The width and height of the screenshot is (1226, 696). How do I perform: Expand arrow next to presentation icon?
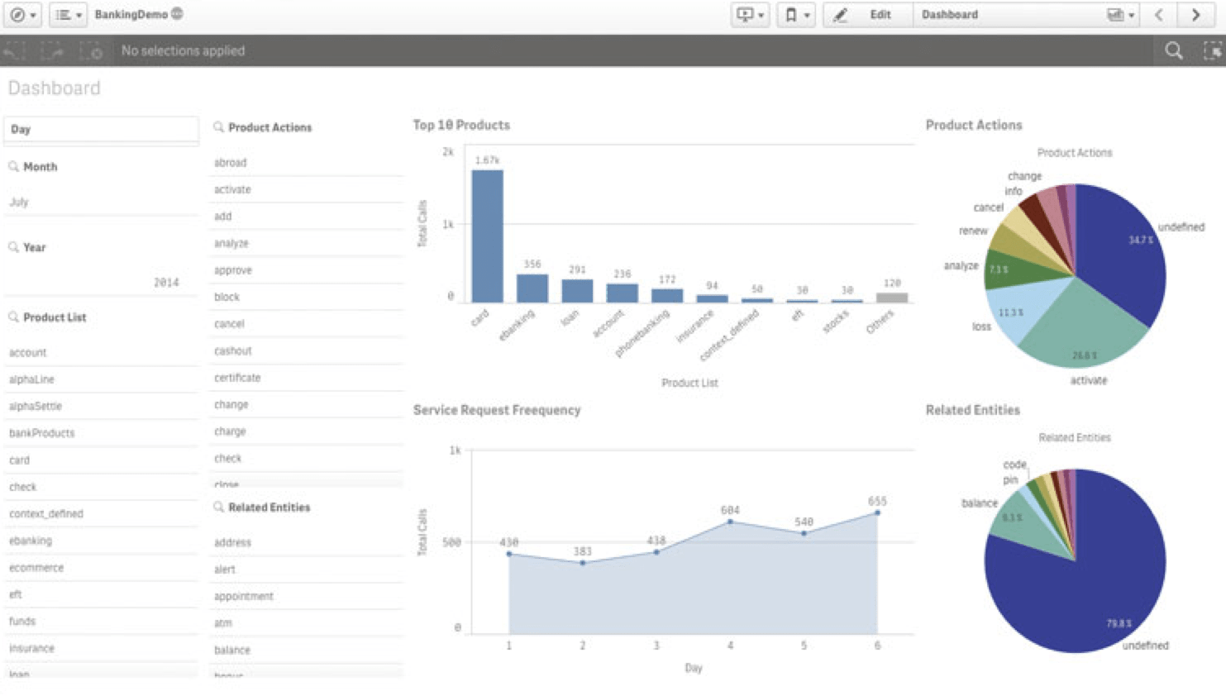761,16
